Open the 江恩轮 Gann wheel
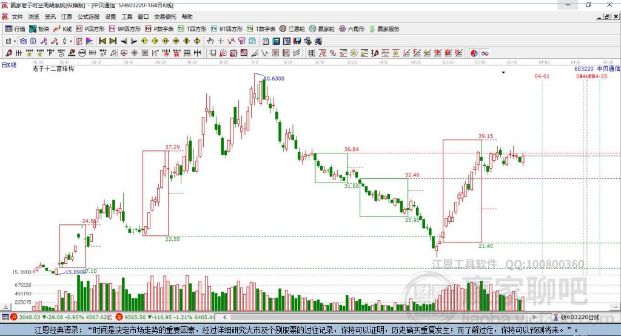 [292, 29]
